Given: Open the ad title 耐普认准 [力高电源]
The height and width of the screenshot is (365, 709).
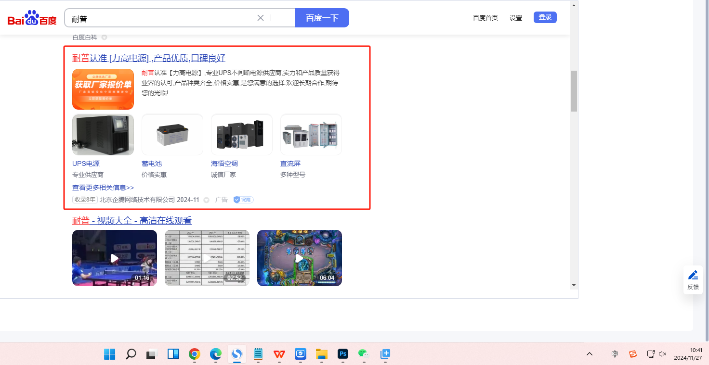Looking at the screenshot, I should [149, 58].
